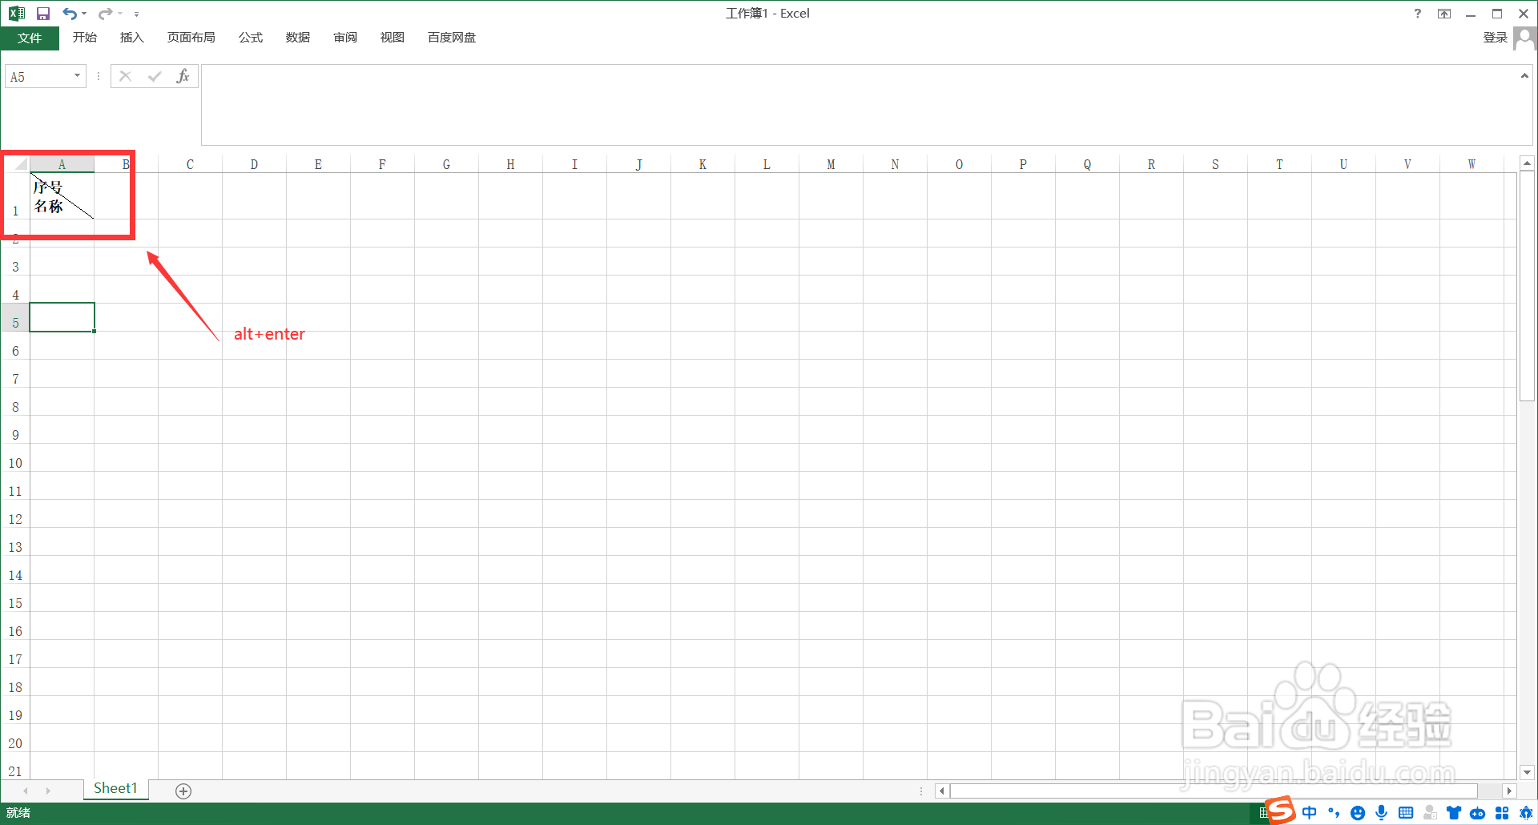Open ribbon display options button
The image size is (1538, 825).
pos(1444,14)
